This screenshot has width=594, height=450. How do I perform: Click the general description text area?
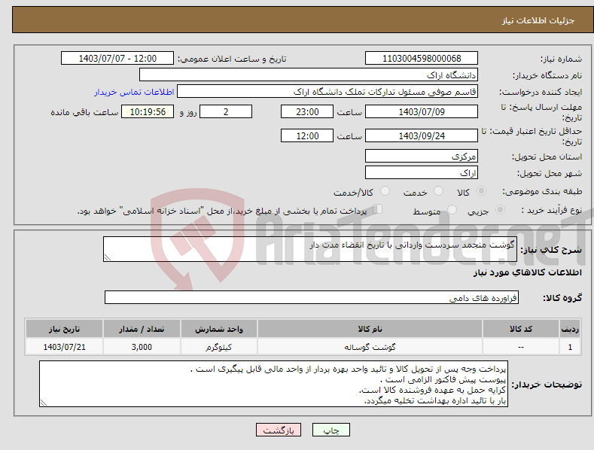click(x=310, y=249)
